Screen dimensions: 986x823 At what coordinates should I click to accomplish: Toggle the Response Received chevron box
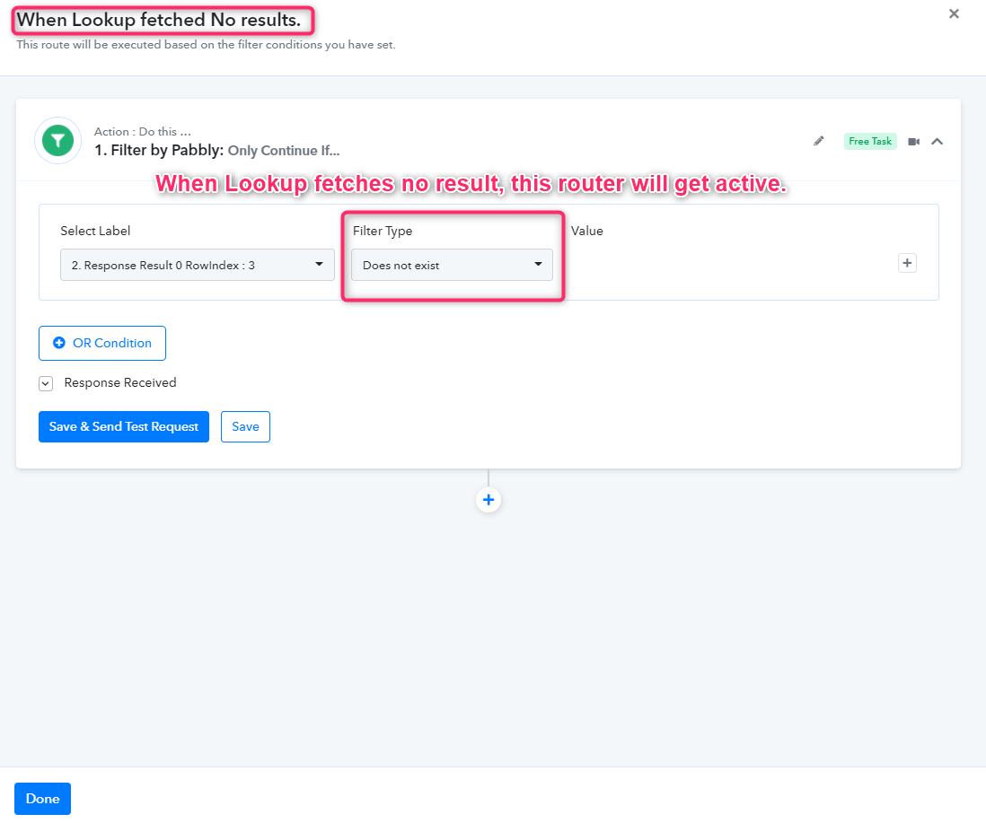coord(46,383)
